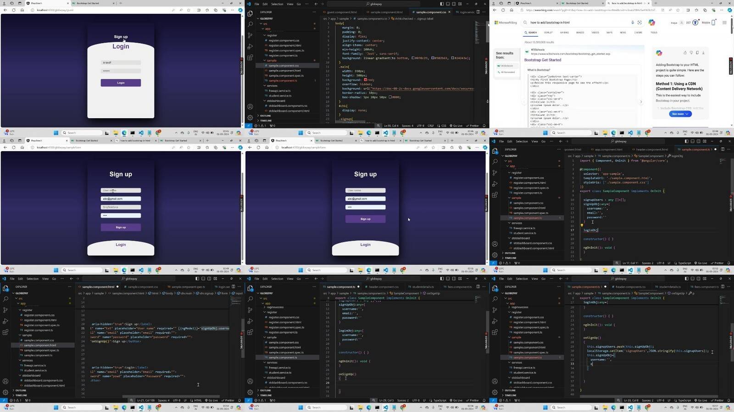Viewport: 734px width, 412px height.
Task: Open the Bootstrap Get Started result link on Bing
Action: [543, 60]
